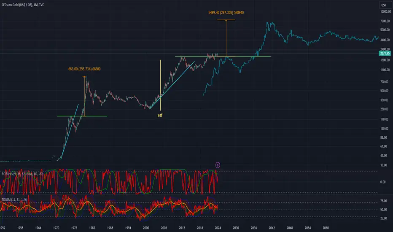Viewport: 393px width, 232px height.
Task: Select the RCI3lines indicator legend
Action: click(22, 173)
